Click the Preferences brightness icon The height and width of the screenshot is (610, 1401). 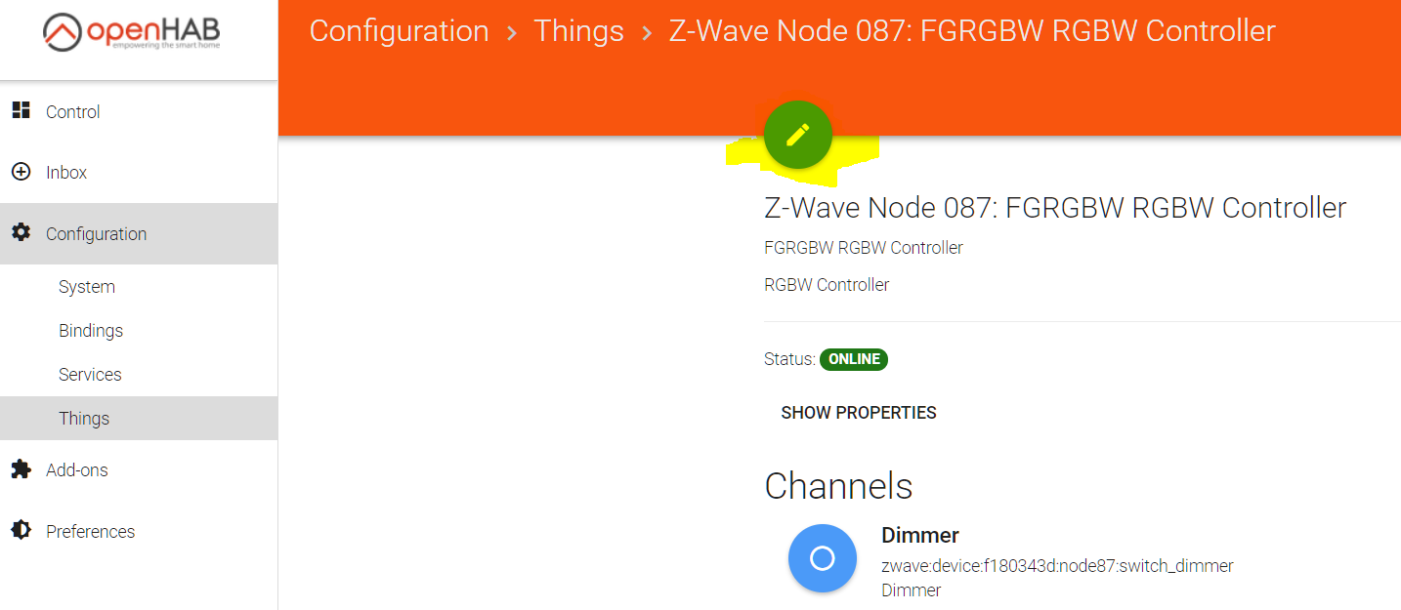[21, 531]
